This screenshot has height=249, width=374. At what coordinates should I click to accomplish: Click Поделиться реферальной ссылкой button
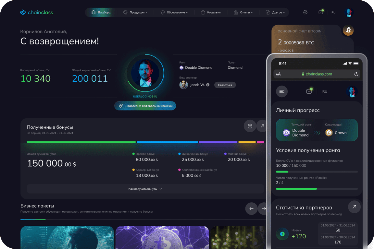point(145,106)
